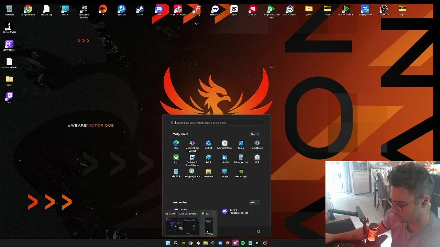Focus the Start menu search field
The image size is (440, 247).
(217, 122)
